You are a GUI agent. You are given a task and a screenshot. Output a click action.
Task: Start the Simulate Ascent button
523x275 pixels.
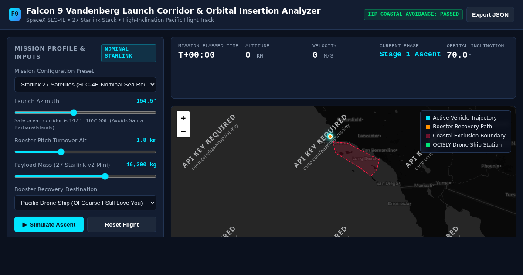click(x=49, y=224)
